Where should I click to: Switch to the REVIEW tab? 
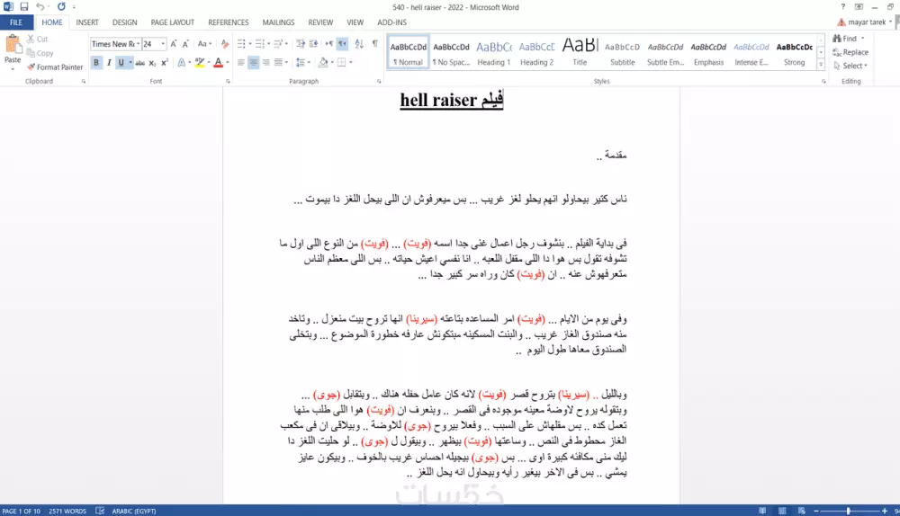[320, 22]
